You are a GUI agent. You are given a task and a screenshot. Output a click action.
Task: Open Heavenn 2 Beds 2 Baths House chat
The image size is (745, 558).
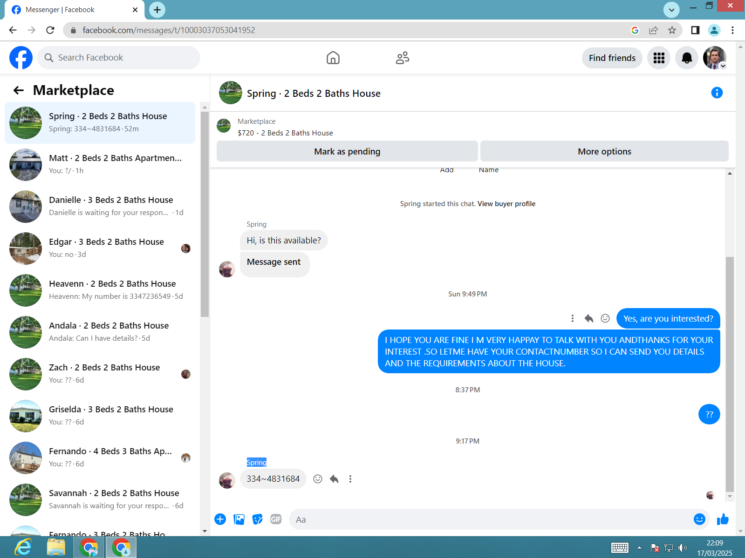pyautogui.click(x=100, y=290)
